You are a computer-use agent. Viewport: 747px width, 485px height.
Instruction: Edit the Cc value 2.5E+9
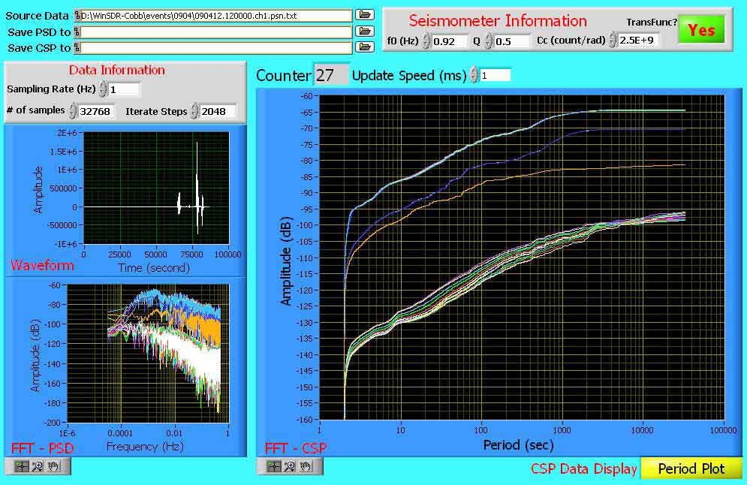tap(638, 41)
